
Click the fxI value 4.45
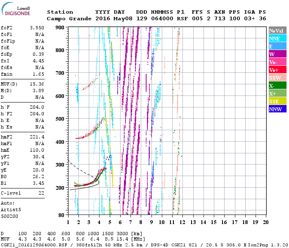click(x=38, y=61)
